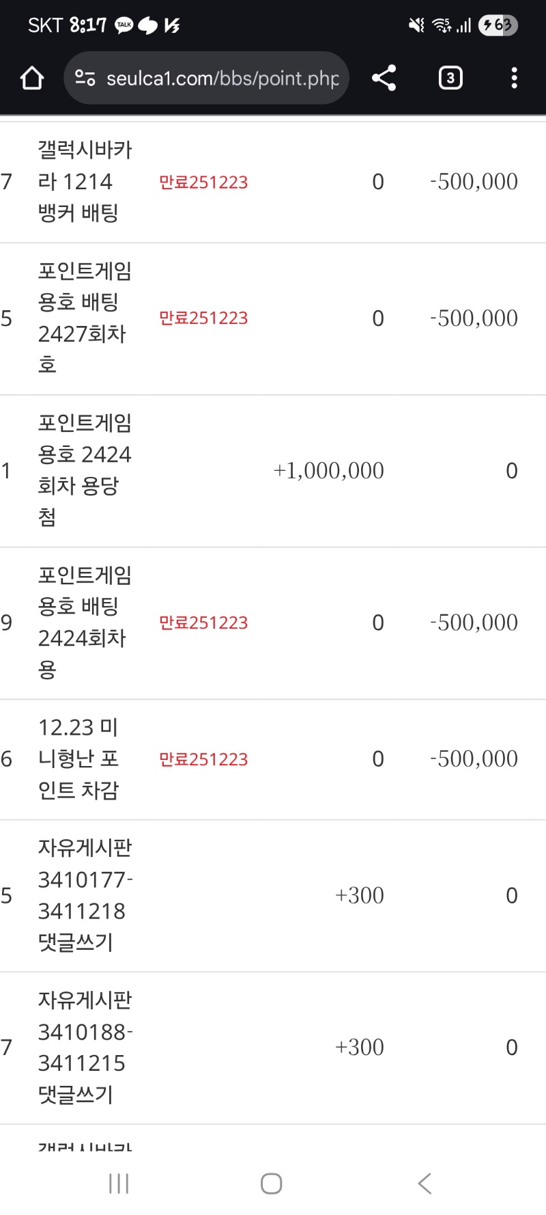The width and height of the screenshot is (546, 1215).
Task: Tap the browser home icon
Action: pyautogui.click(x=32, y=79)
